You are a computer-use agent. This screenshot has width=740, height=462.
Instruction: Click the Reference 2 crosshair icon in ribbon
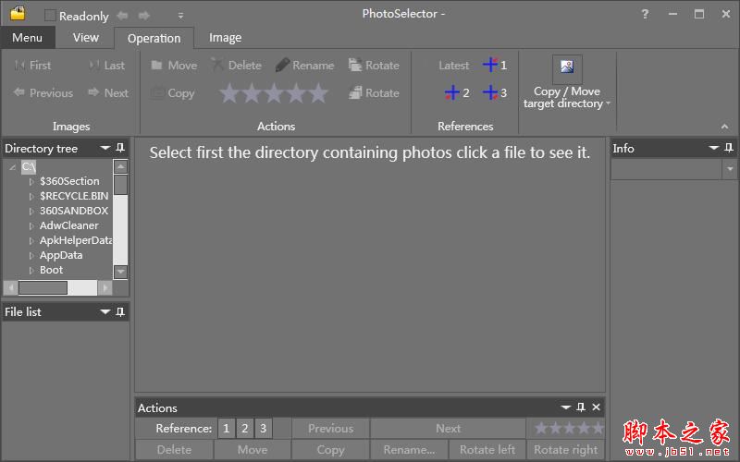[x=452, y=92]
